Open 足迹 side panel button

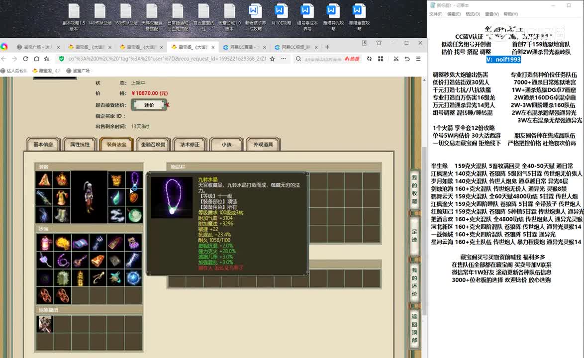pos(414,235)
